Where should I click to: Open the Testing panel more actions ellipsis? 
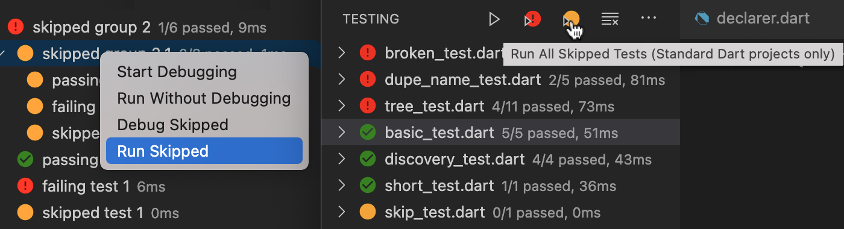click(x=649, y=18)
